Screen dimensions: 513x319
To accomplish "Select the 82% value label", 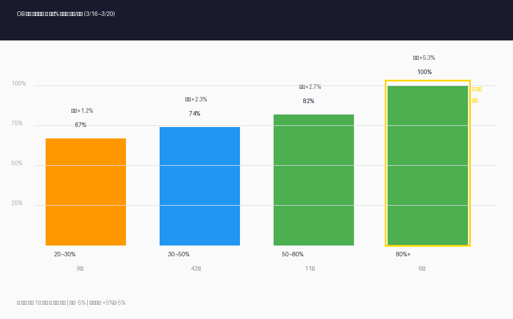I will point(308,101).
